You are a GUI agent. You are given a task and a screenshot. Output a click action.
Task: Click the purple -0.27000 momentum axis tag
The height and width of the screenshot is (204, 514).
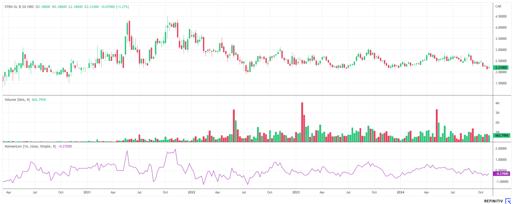(501, 174)
